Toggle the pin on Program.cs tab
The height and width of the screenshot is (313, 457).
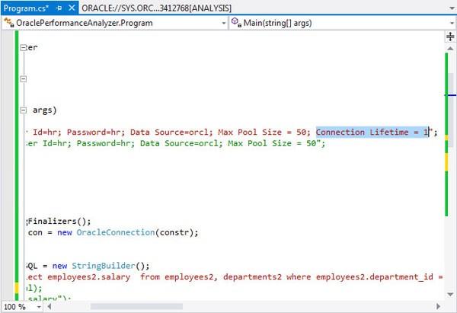(59, 8)
